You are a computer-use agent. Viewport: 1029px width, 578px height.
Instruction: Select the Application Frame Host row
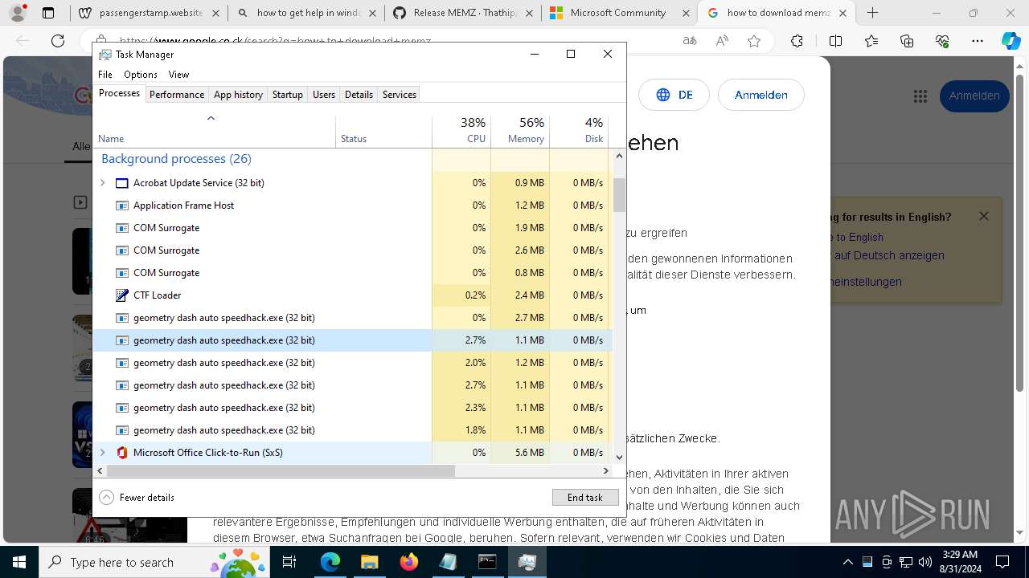tap(352, 206)
